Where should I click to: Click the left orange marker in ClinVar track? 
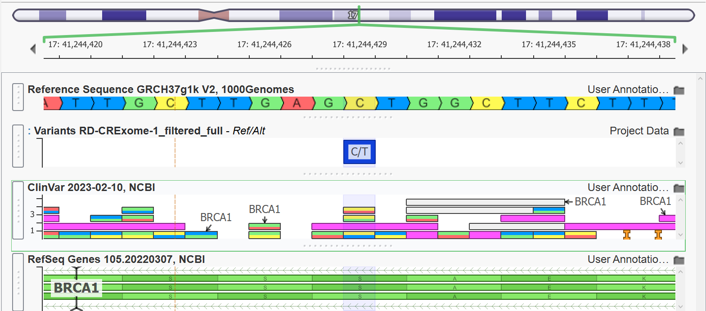tap(626, 235)
